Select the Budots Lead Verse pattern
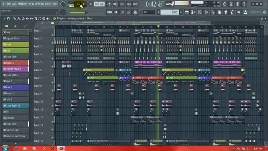268x151 pixels. pos(15,136)
